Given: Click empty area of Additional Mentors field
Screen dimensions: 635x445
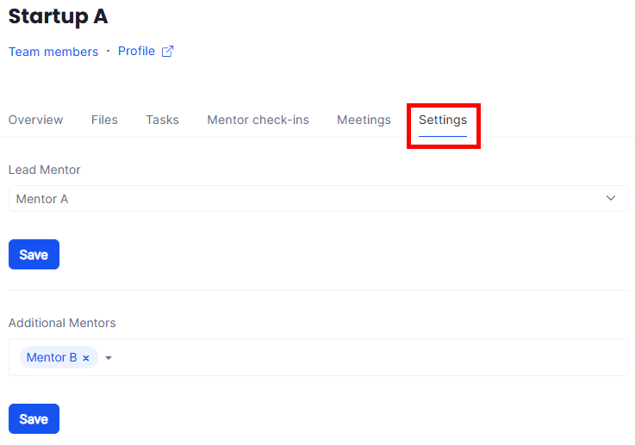Looking at the screenshot, I should click(x=370, y=357).
